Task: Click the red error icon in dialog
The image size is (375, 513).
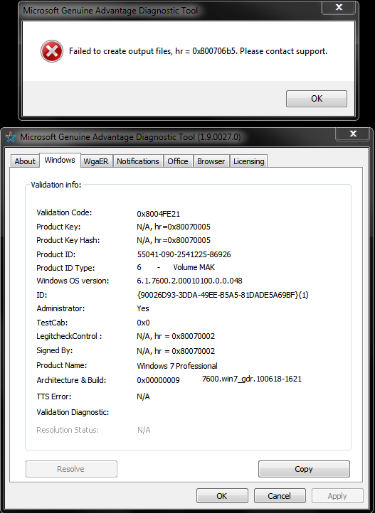Action: [x=52, y=51]
